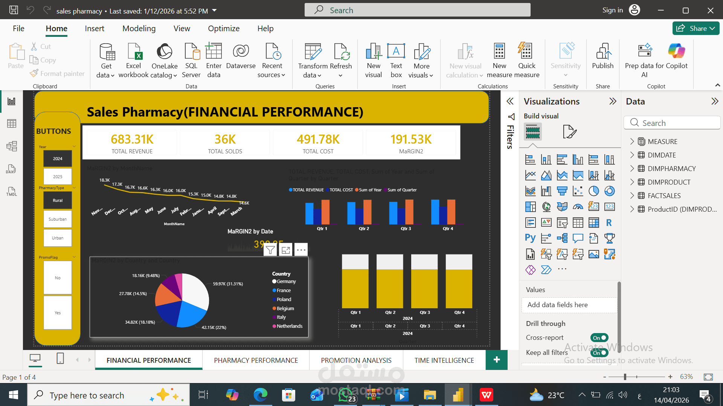Screen dimensions: 723x406
Task: Select the decomposition tree visual
Action: (562, 238)
